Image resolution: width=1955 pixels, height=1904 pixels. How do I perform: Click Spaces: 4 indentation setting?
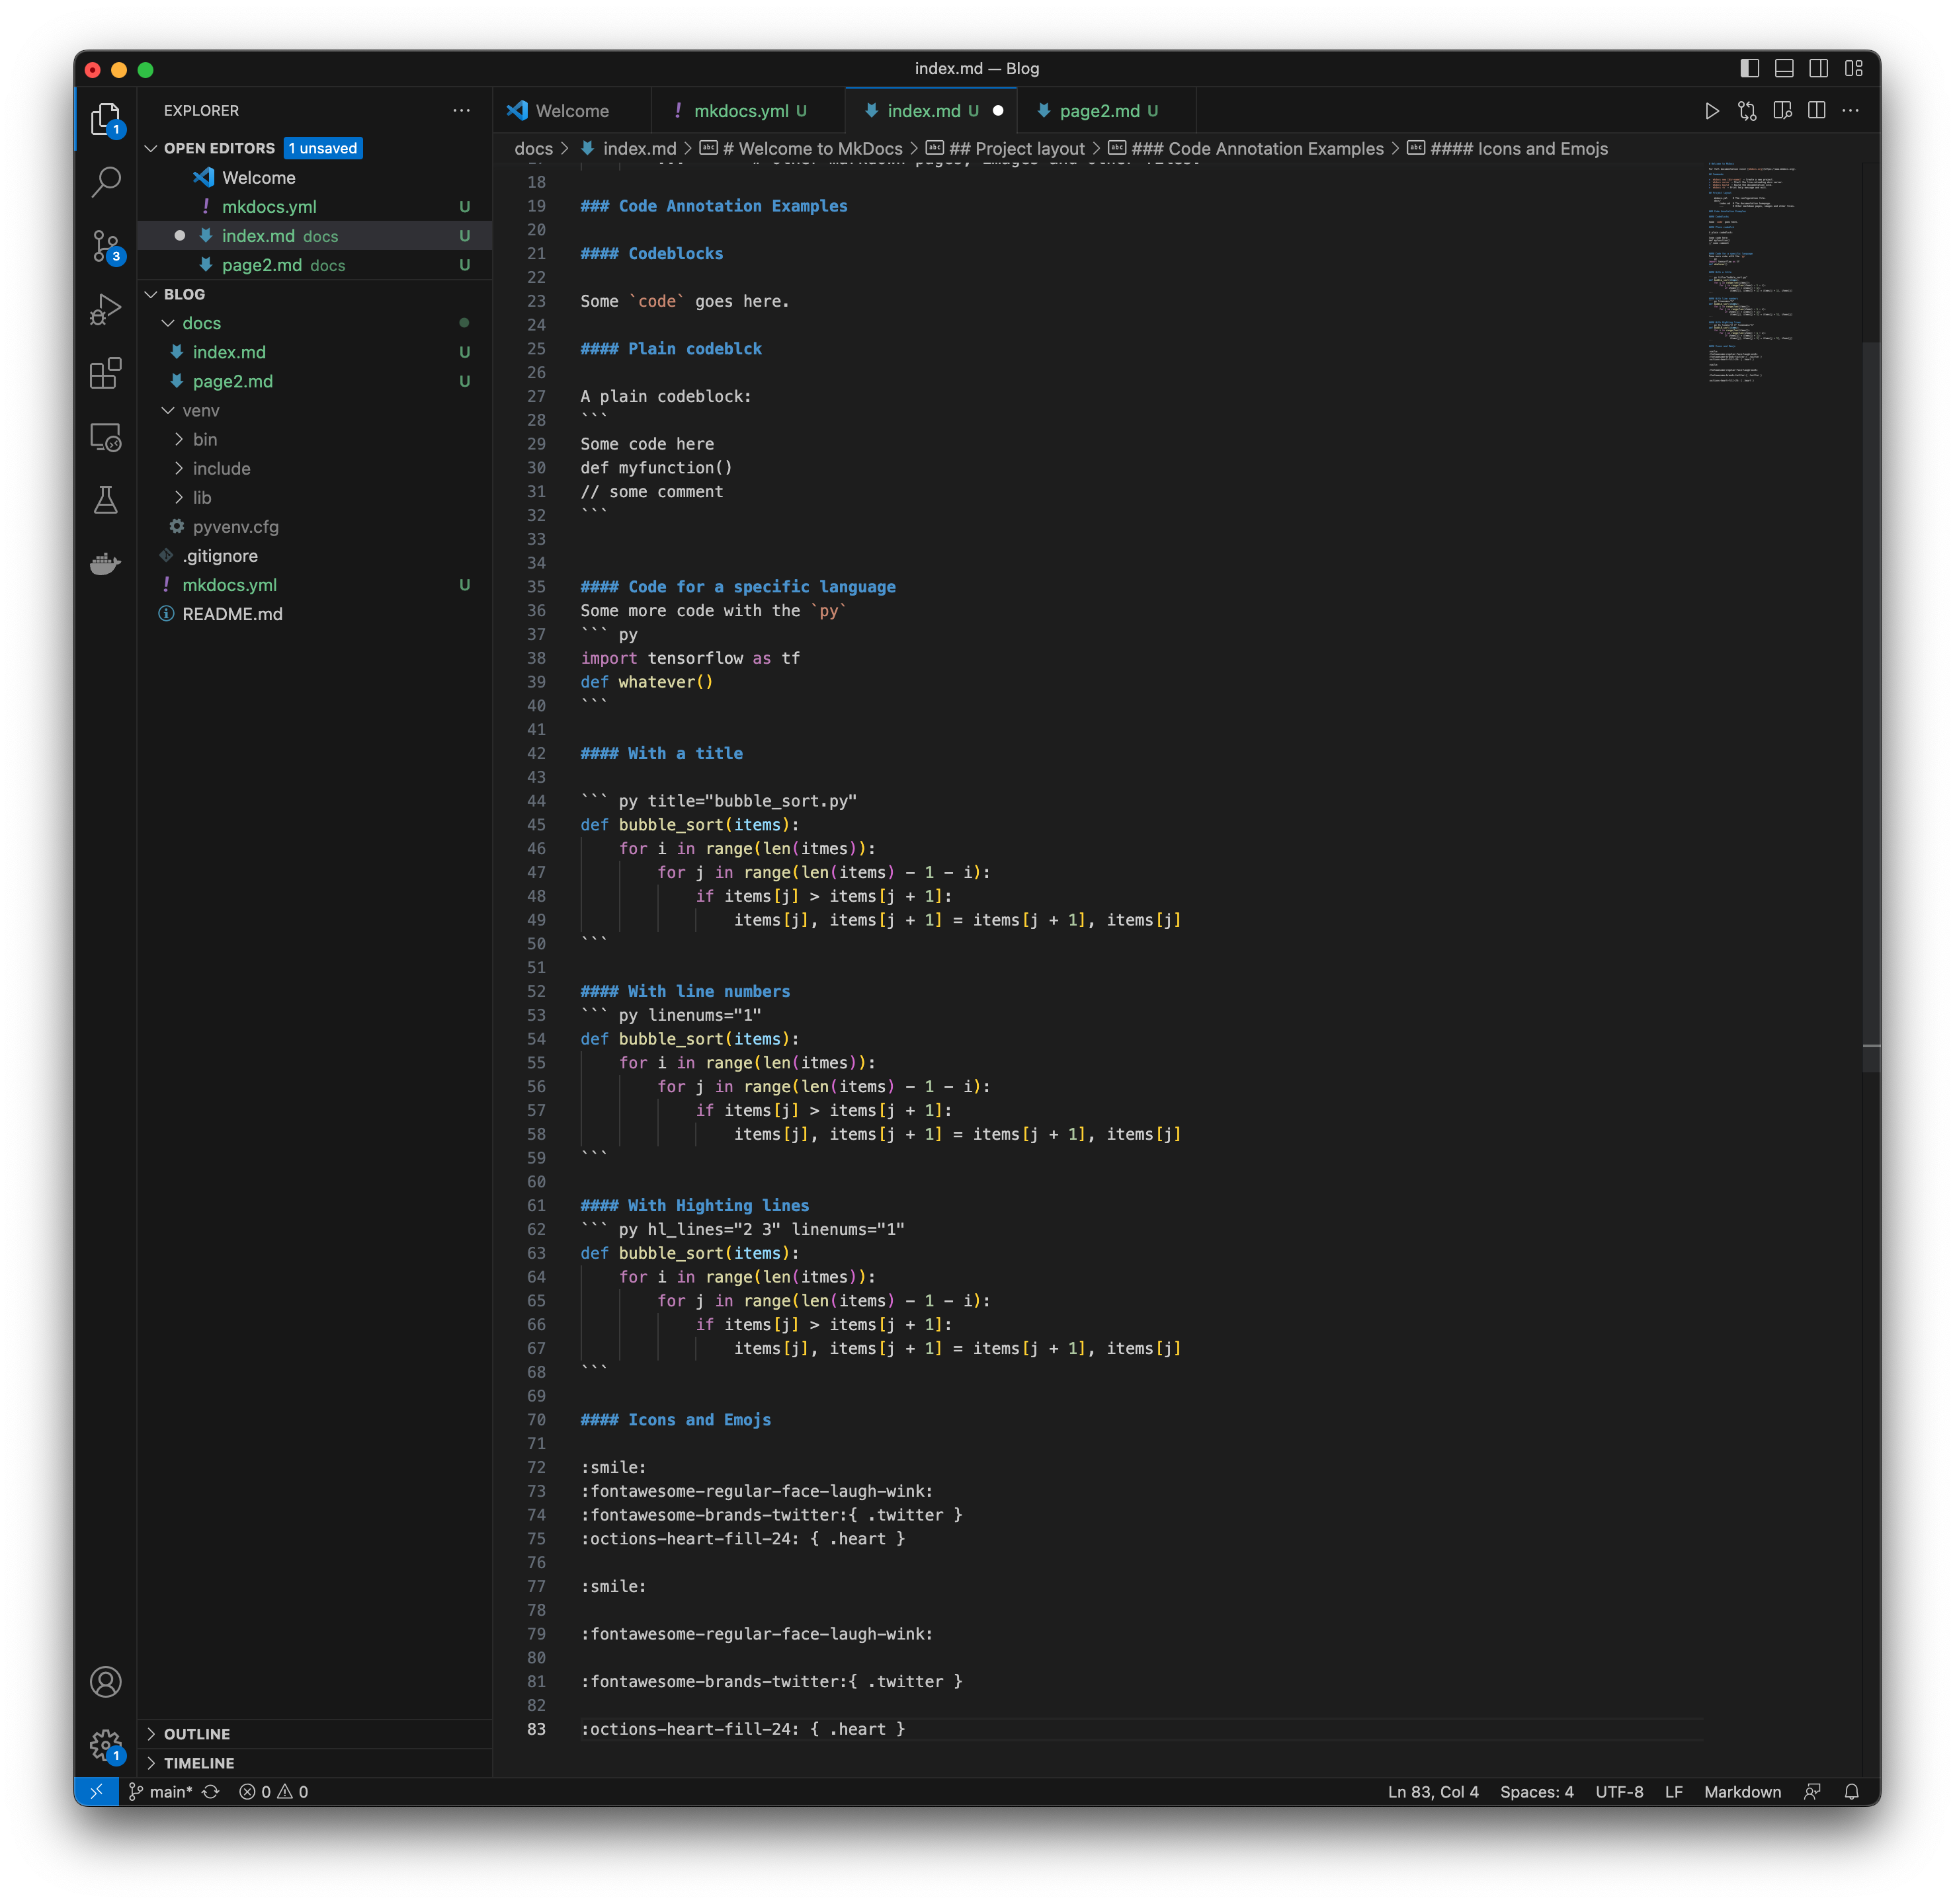coord(1536,1791)
